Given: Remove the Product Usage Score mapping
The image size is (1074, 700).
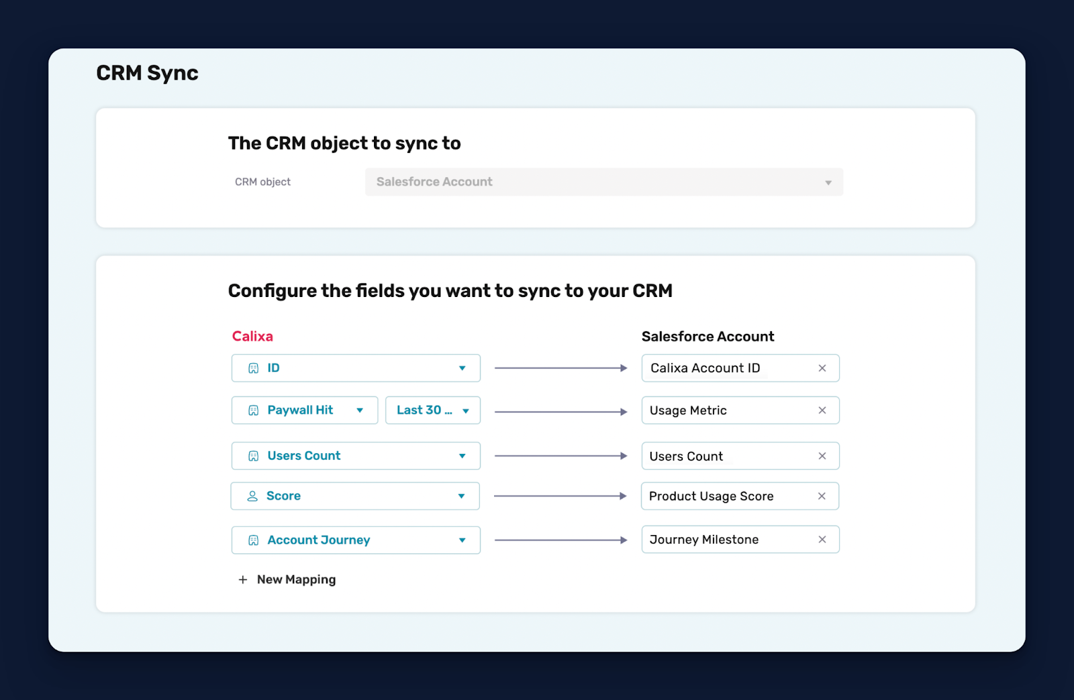Looking at the screenshot, I should point(821,496).
